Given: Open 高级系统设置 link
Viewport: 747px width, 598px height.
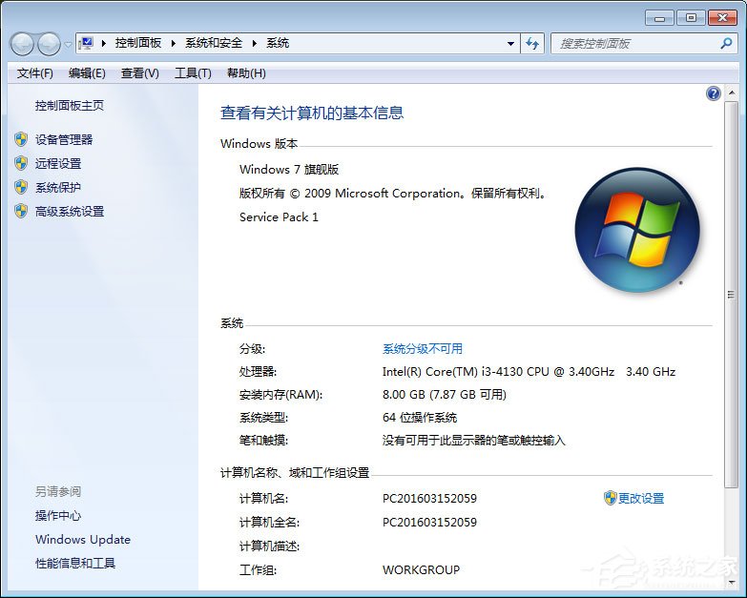Looking at the screenshot, I should click(x=70, y=212).
